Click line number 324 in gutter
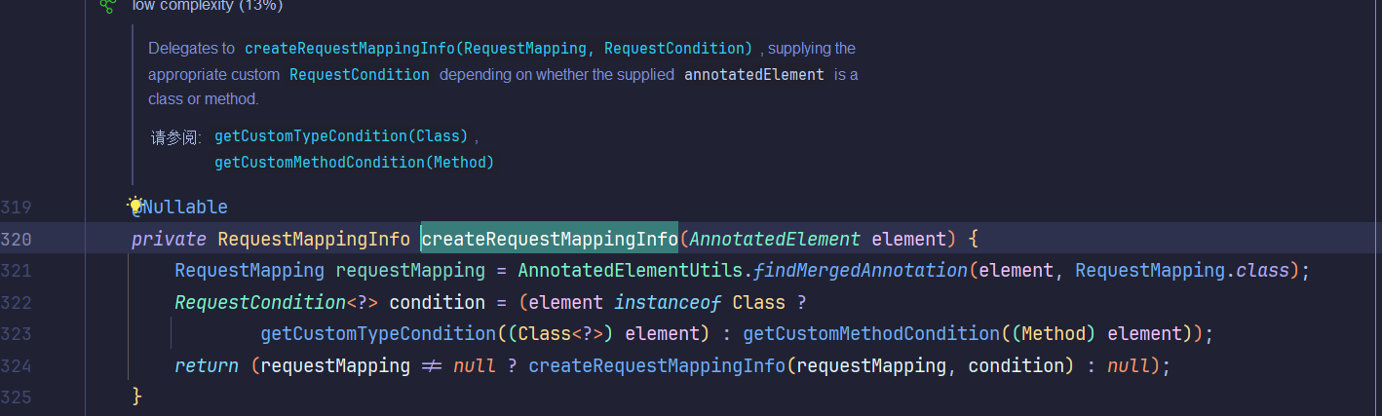Viewport: 1382px width, 416px height. pos(17,366)
